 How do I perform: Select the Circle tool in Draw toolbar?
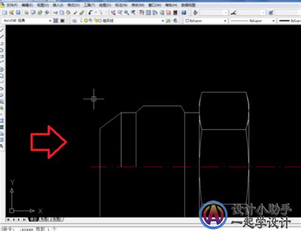pos(2,69)
